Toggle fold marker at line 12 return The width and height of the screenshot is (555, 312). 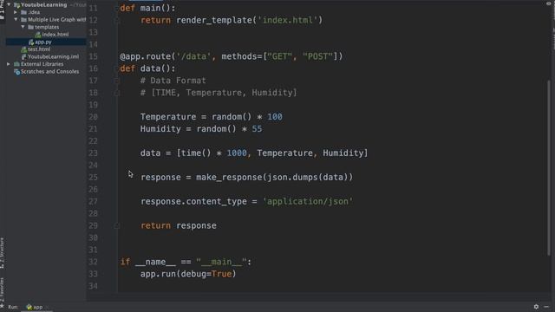coord(117,20)
